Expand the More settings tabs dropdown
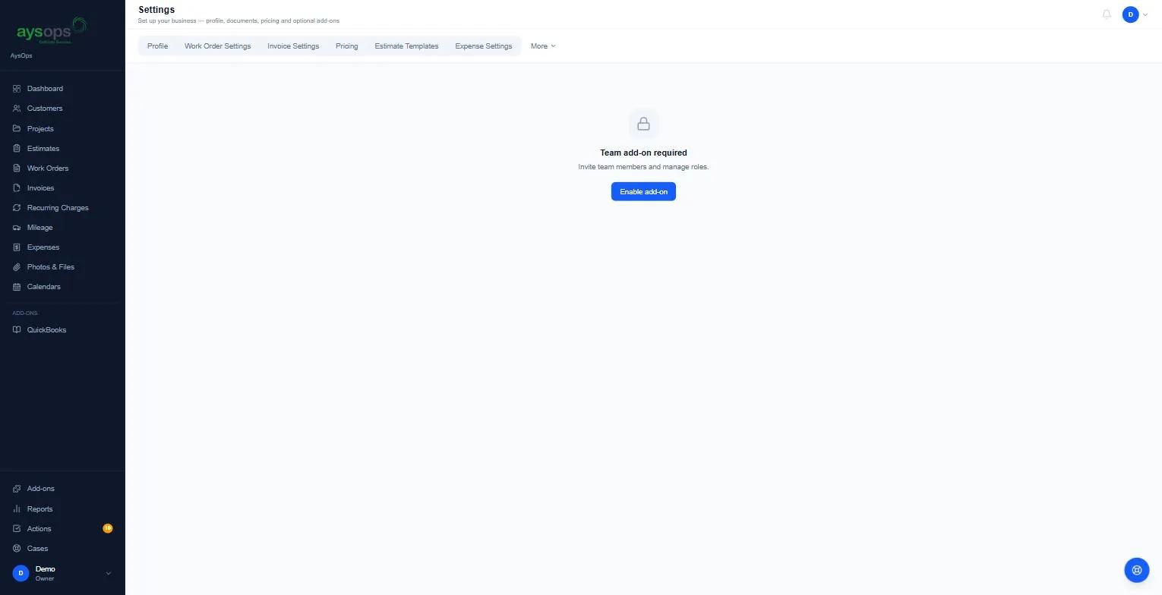This screenshot has height=595, width=1162. tap(543, 46)
